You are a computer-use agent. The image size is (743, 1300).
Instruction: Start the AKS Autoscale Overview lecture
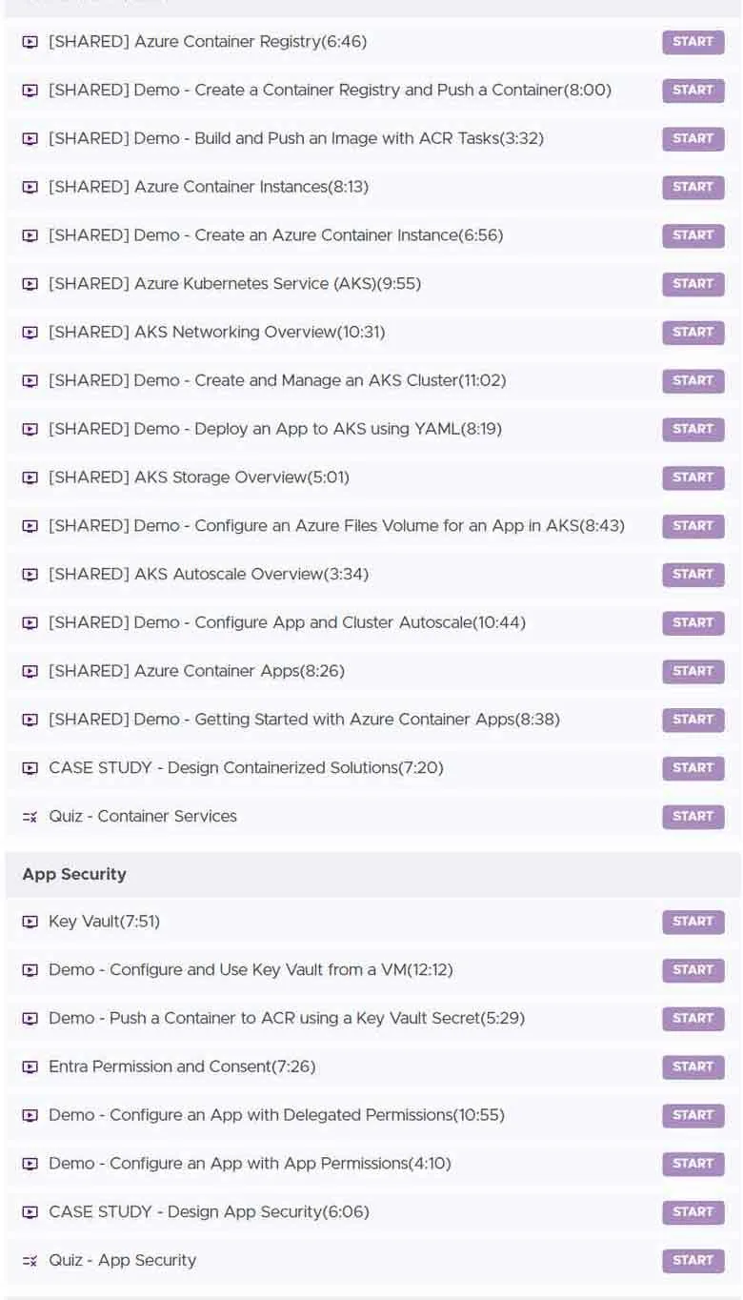693,575
